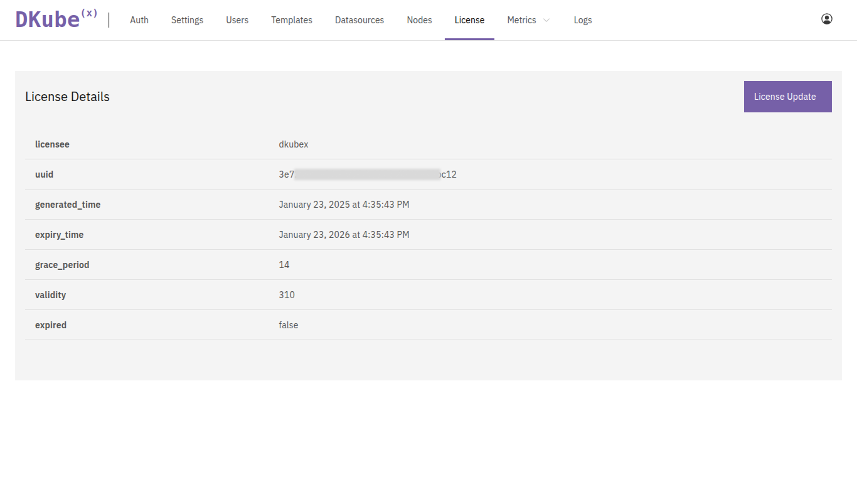Click the DKube(x) logo
Image resolution: width=857 pixels, height=482 pixels.
click(56, 19)
